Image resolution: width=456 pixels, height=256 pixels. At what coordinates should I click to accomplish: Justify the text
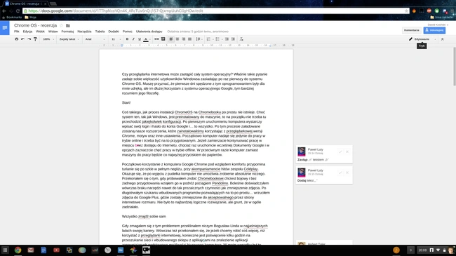tap(190, 39)
